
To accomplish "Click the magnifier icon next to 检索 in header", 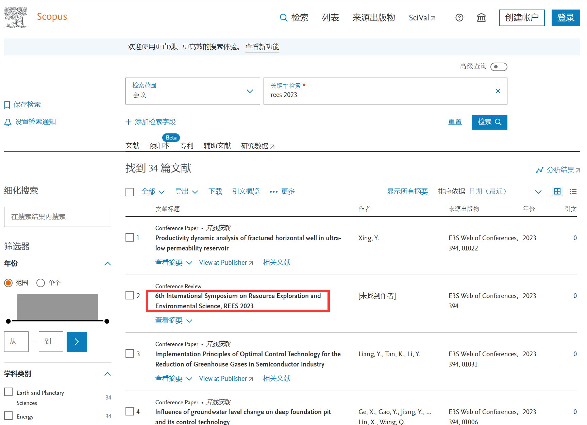I will [x=284, y=18].
